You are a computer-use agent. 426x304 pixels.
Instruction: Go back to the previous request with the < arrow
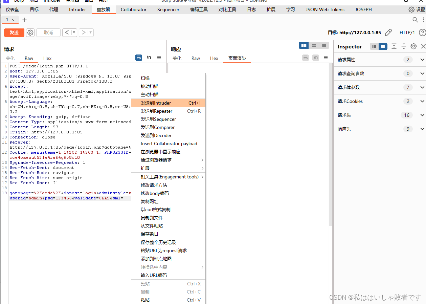click(67, 32)
